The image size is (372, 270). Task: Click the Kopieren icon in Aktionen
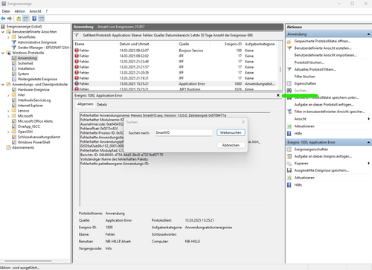pos(289,164)
